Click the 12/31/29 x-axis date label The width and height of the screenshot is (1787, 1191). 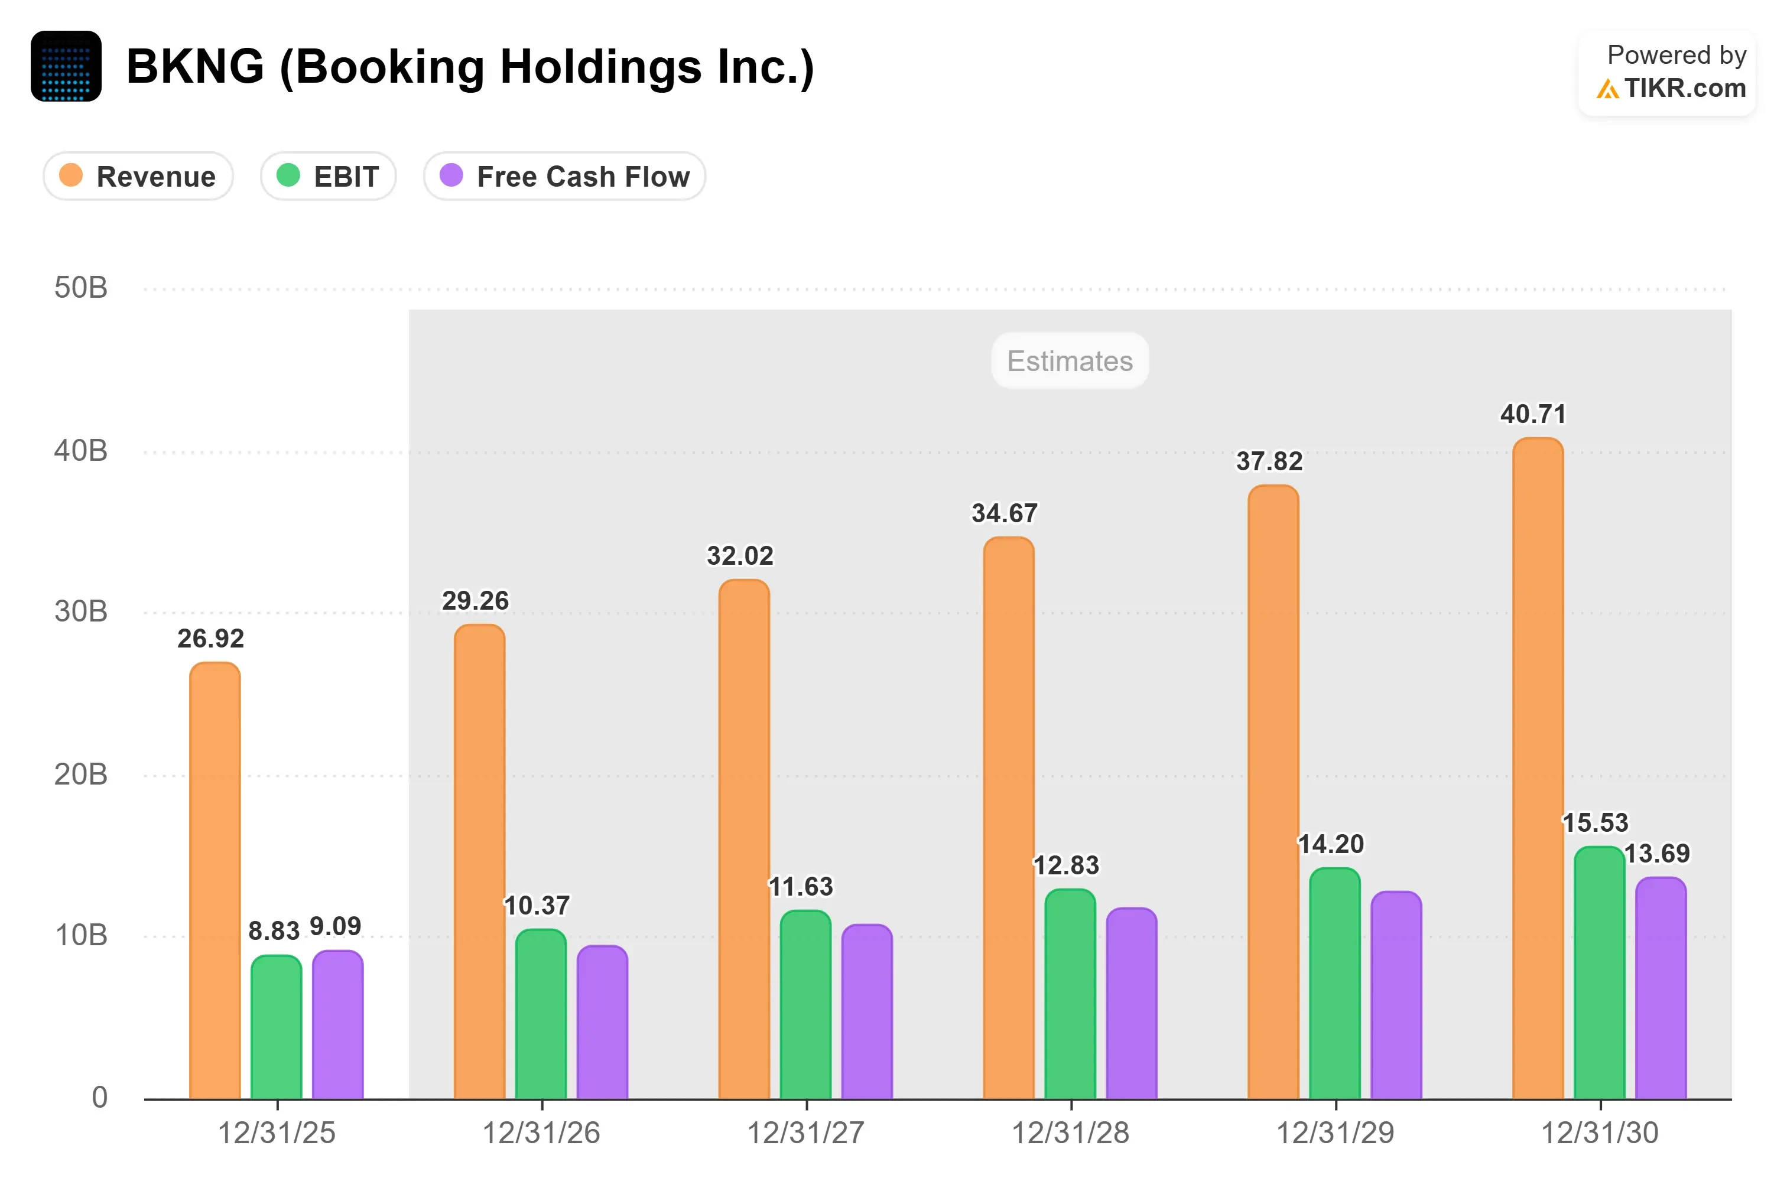1335,1133
